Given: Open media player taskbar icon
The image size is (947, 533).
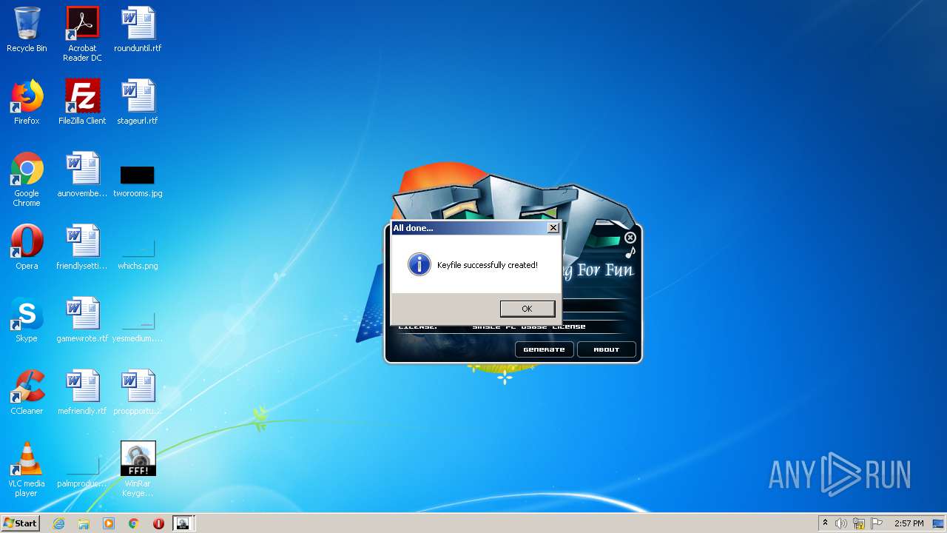Looking at the screenshot, I should (109, 523).
